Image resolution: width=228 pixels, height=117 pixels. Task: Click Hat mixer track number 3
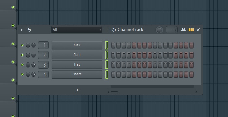pyautogui.click(x=44, y=65)
